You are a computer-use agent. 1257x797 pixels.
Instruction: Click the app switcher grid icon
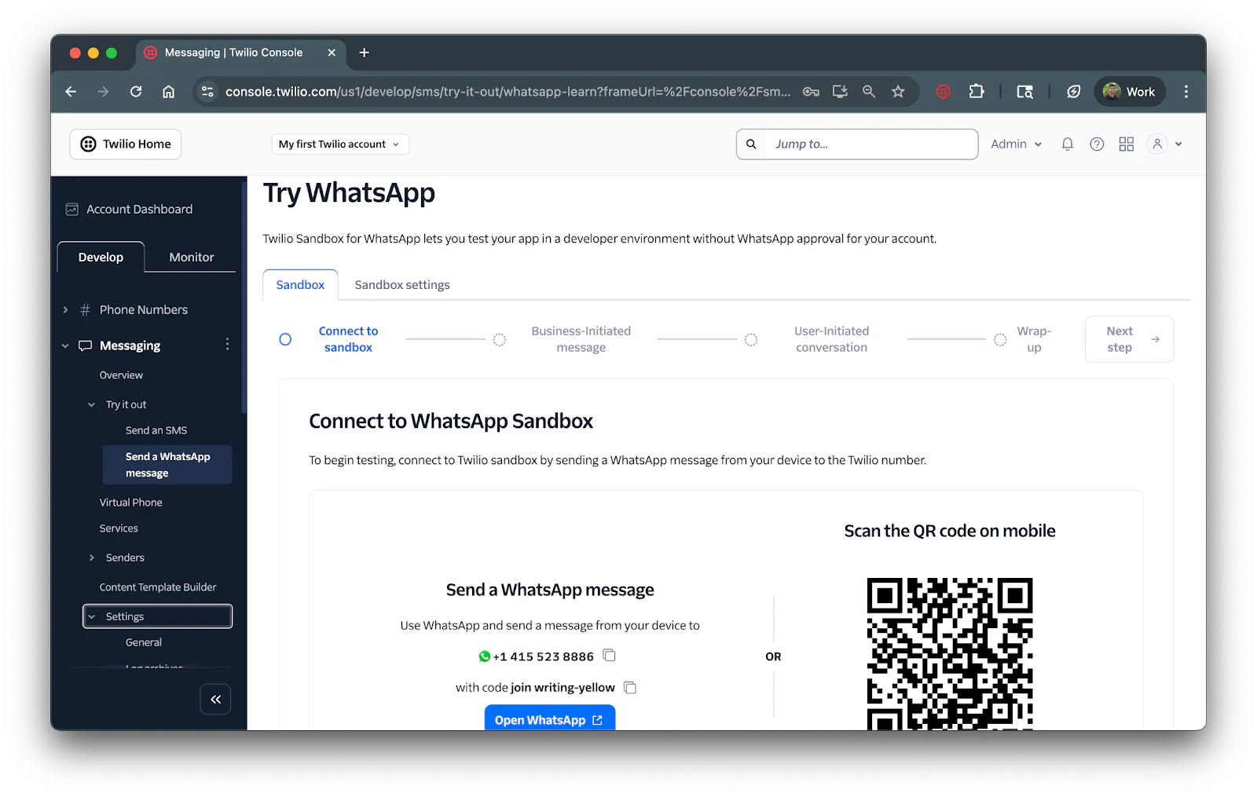click(1126, 144)
